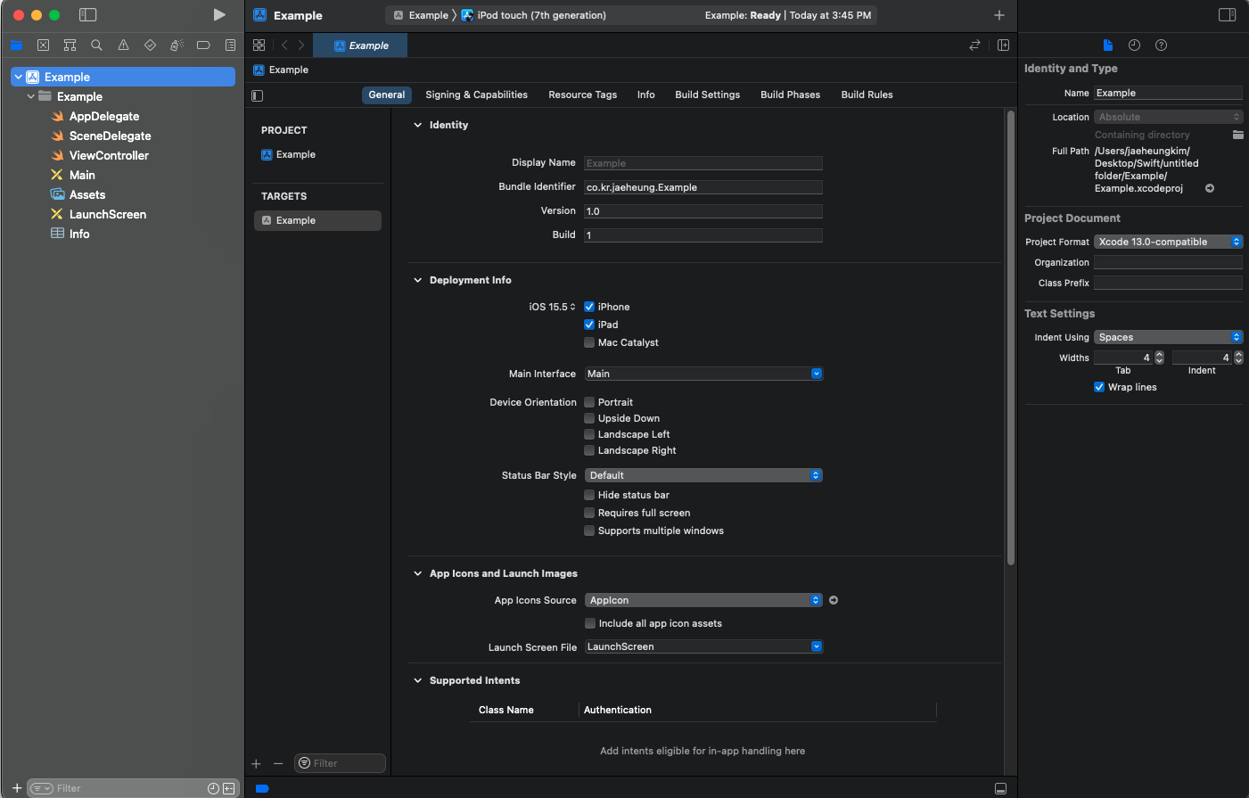Show the History inspector clock icon
Viewport: 1249px width, 798px height.
click(x=1134, y=45)
